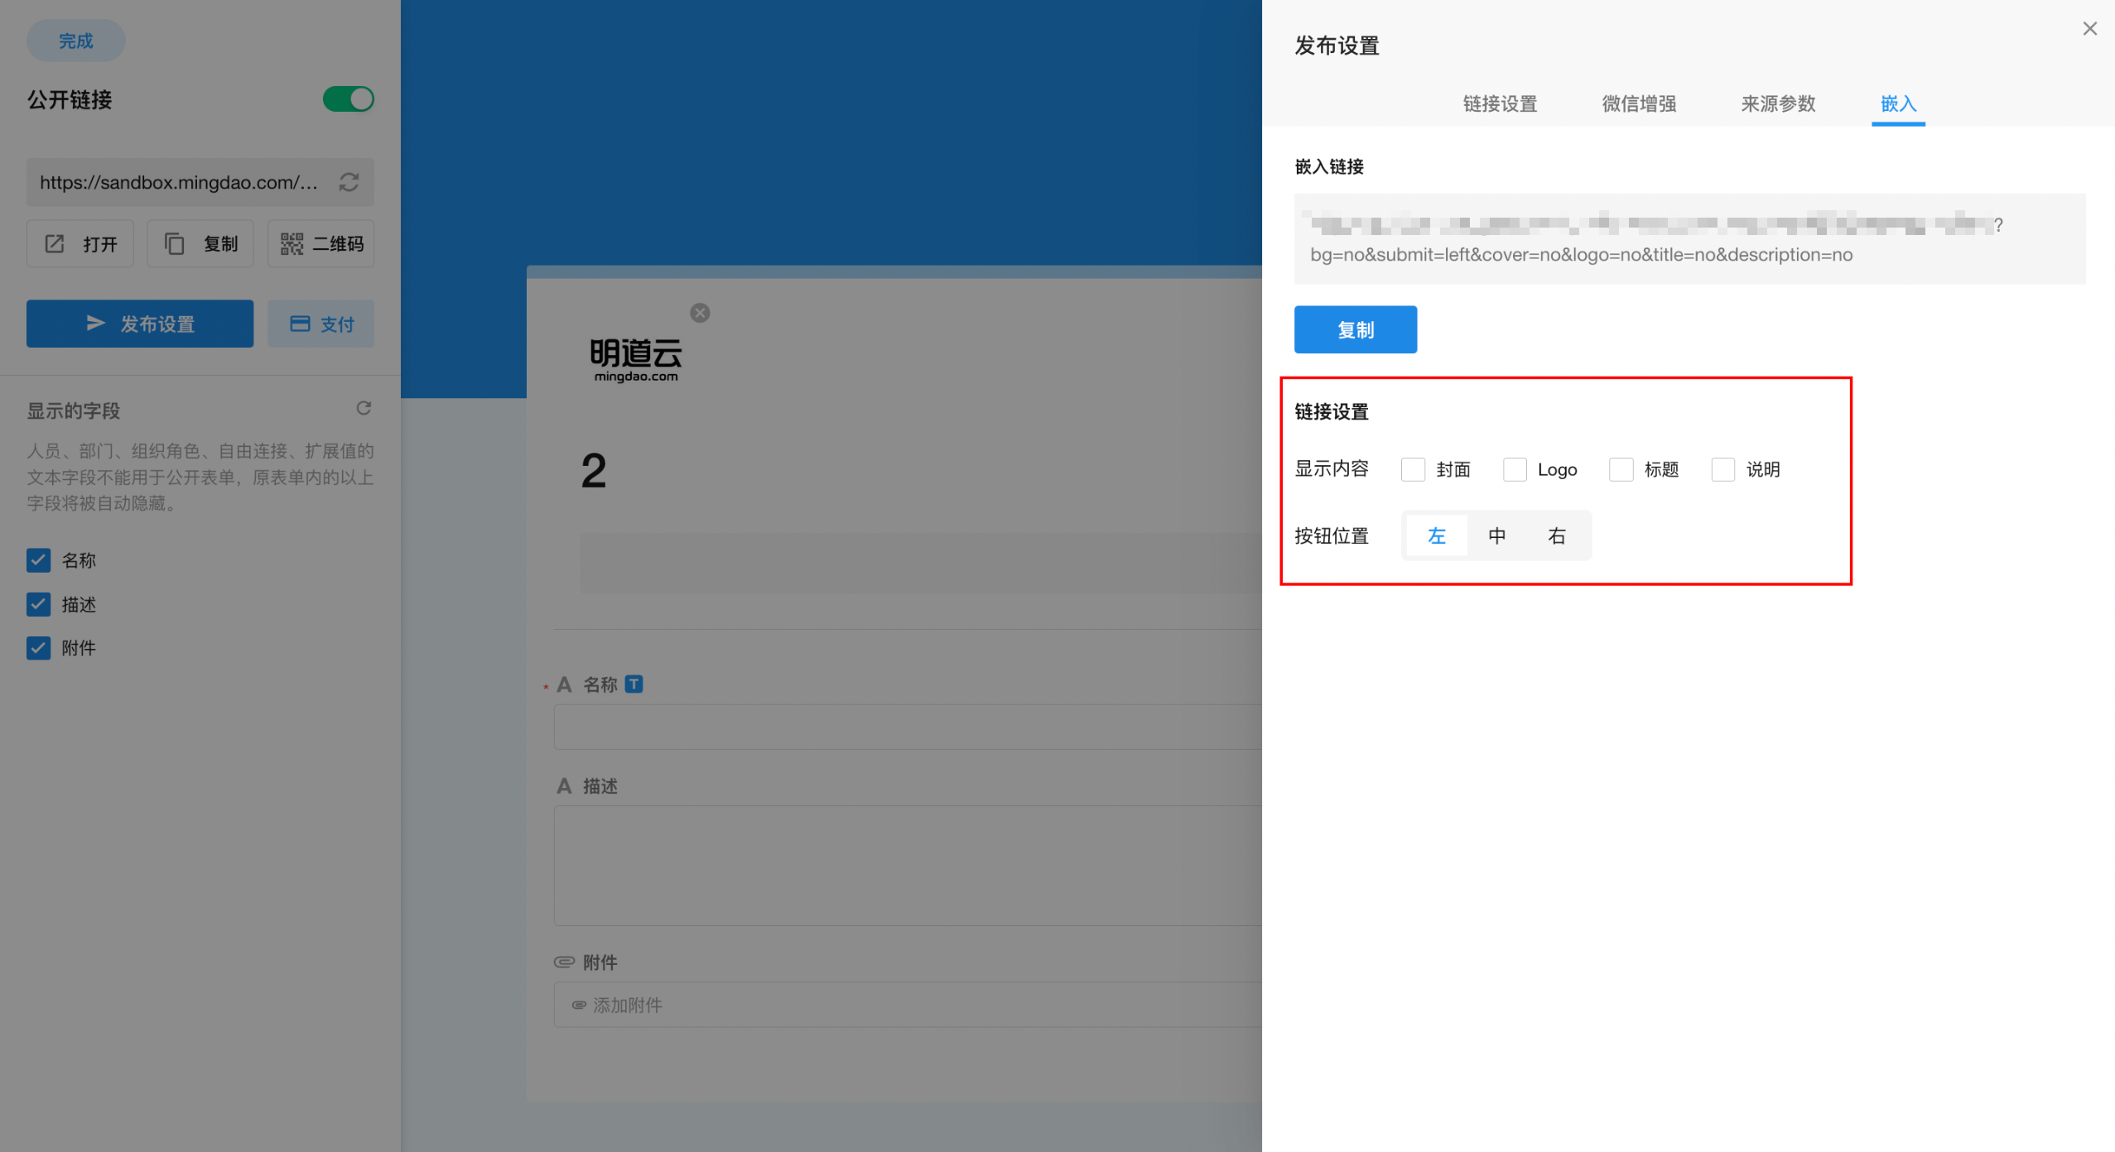Click the 添加附件 attachment field
Screen dimensions: 2115x1152
pyautogui.click(x=907, y=1005)
